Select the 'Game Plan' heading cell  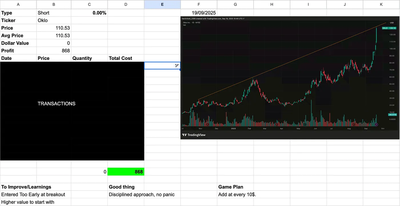(235, 187)
